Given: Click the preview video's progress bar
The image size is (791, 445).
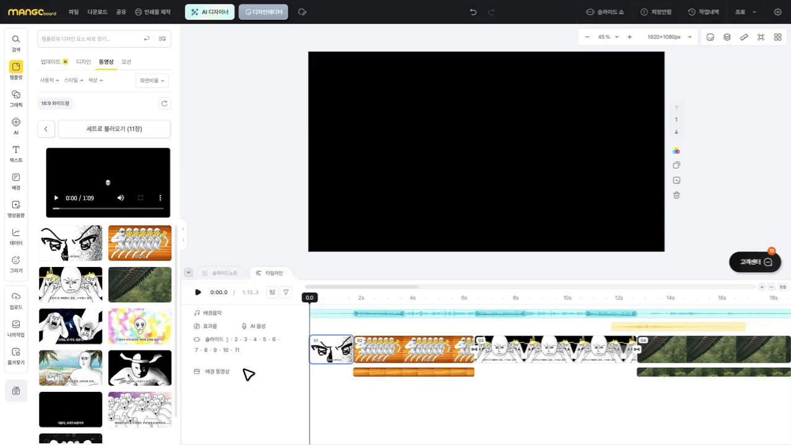Looking at the screenshot, I should (108, 208).
